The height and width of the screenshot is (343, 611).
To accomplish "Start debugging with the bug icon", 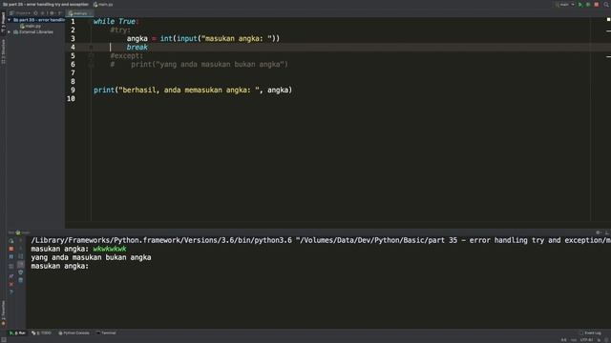I will tap(588, 5).
